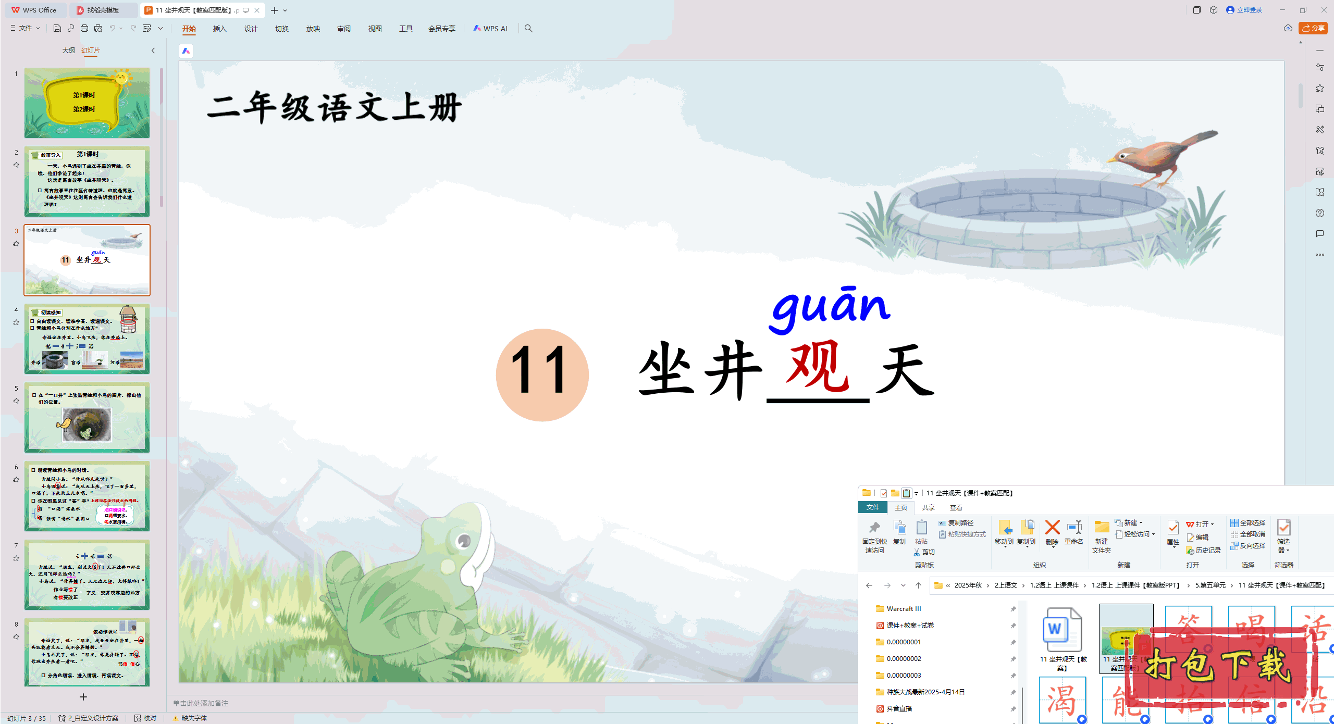This screenshot has width=1334, height=724.
Task: Toggle the star marker beside slide 6
Action: [x=16, y=480]
